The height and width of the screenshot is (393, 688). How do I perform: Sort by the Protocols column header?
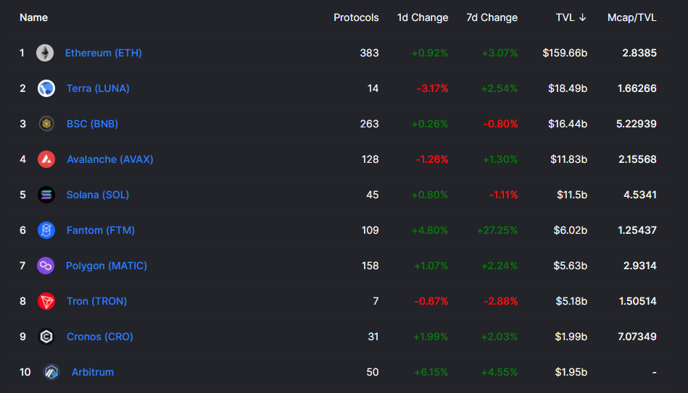(356, 17)
